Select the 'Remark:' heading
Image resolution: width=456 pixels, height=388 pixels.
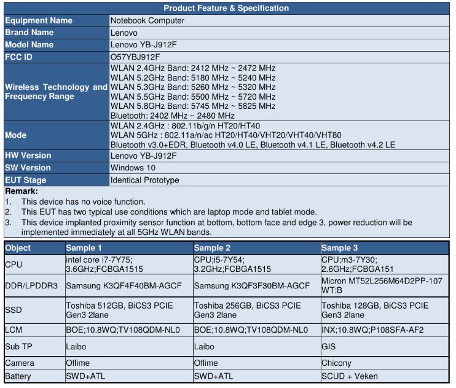click(22, 191)
